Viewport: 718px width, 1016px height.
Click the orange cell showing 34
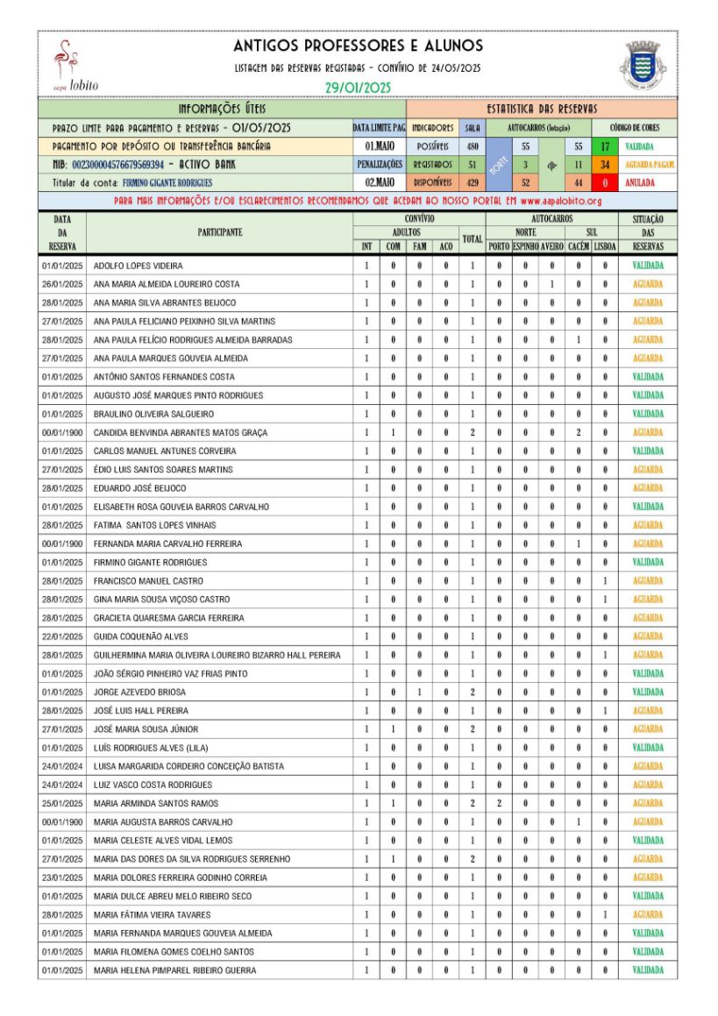click(605, 165)
